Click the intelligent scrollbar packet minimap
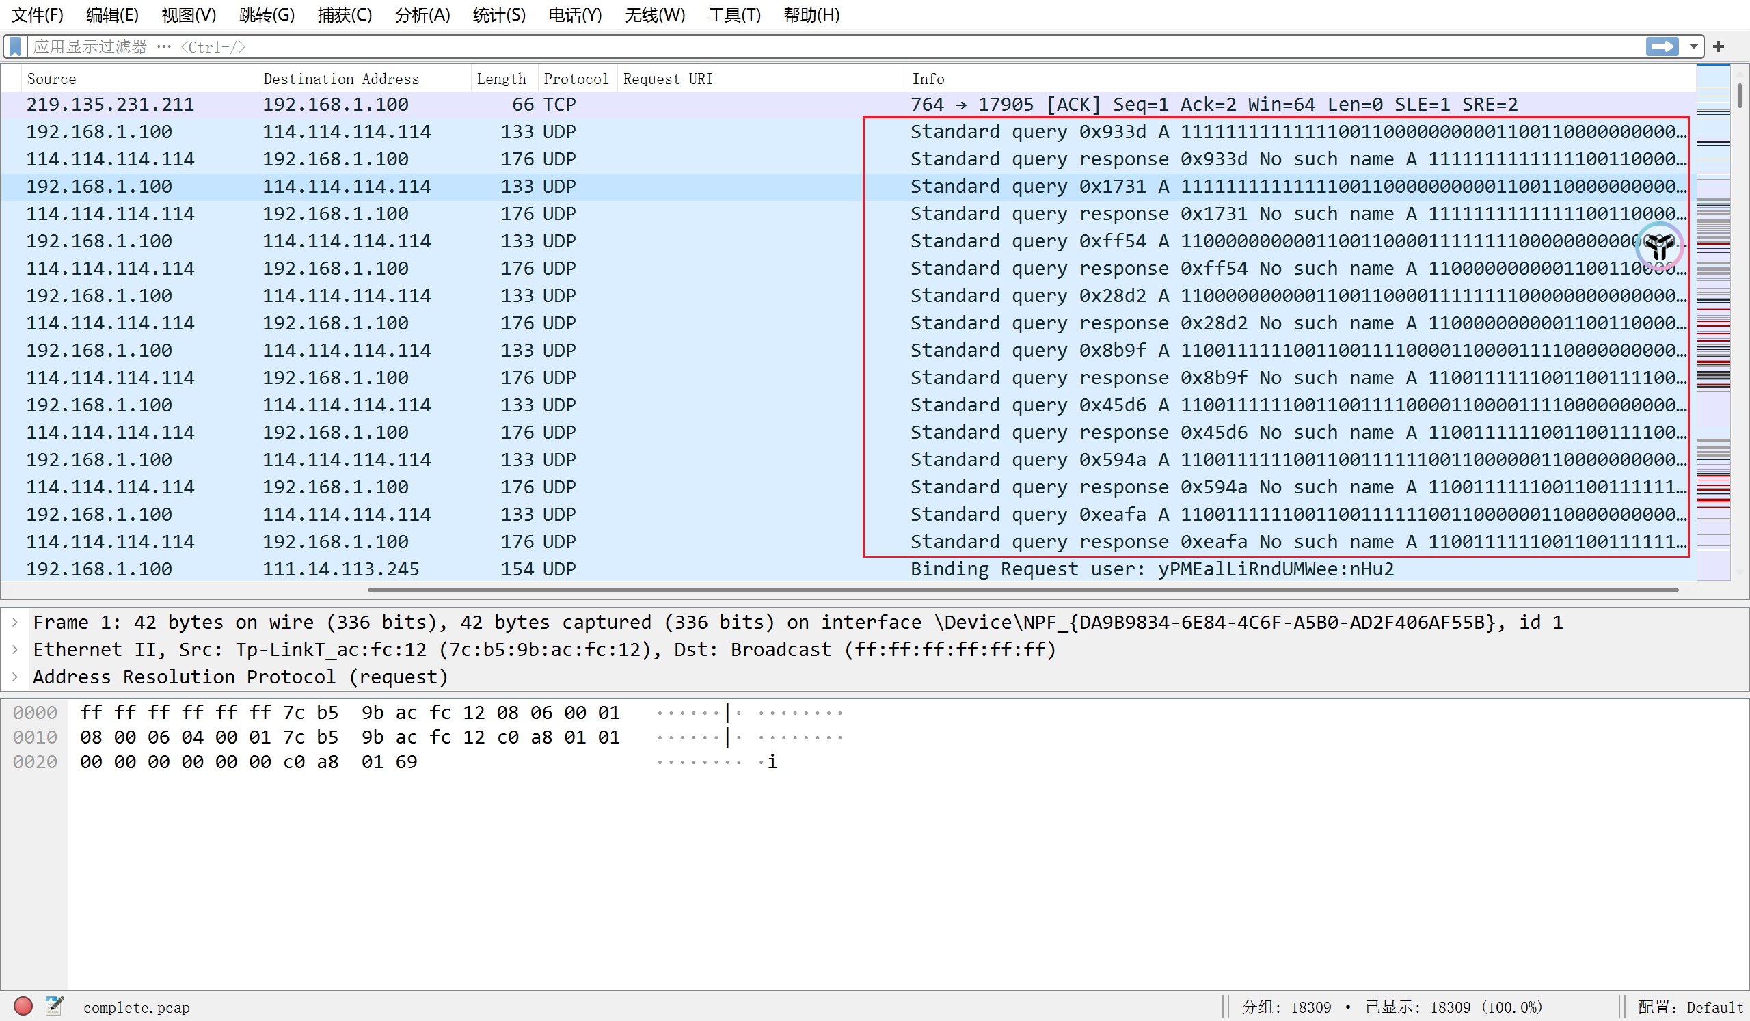The image size is (1750, 1021). pos(1712,323)
